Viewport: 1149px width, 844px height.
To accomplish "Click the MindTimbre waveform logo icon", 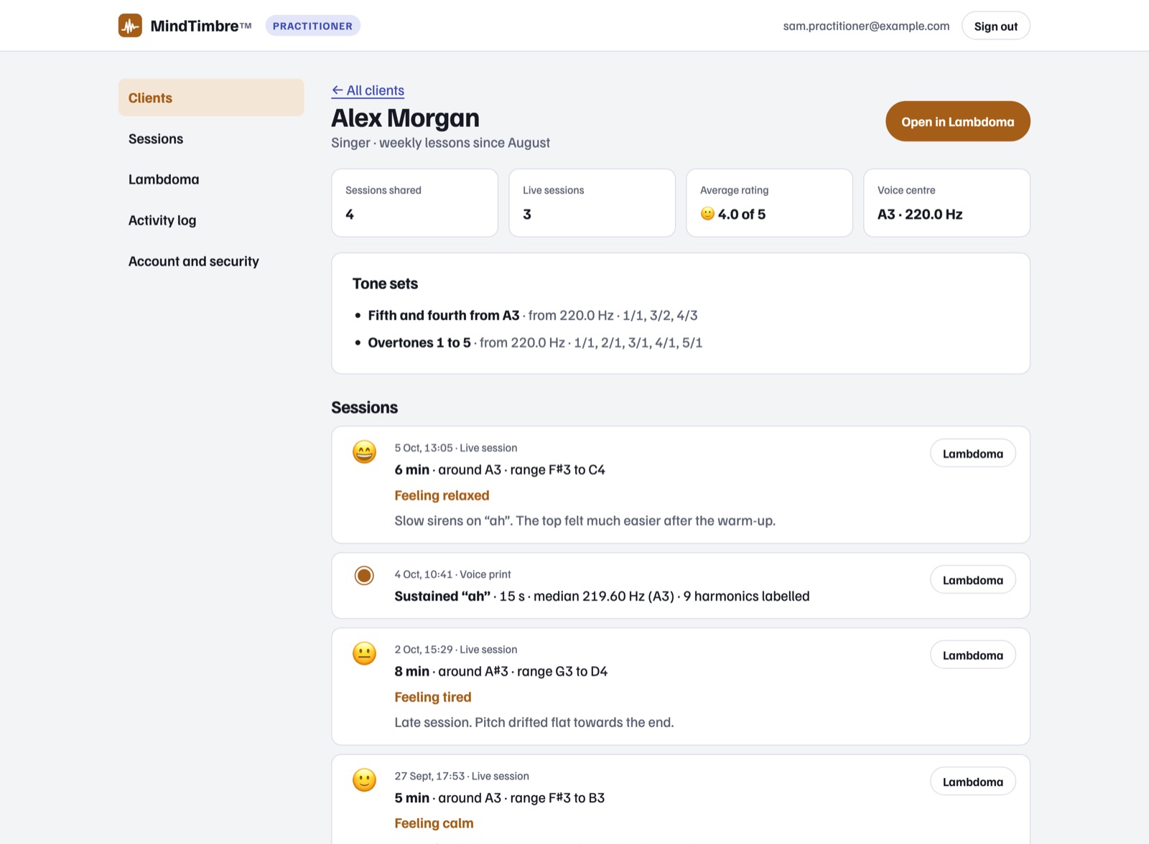I will coord(130,26).
